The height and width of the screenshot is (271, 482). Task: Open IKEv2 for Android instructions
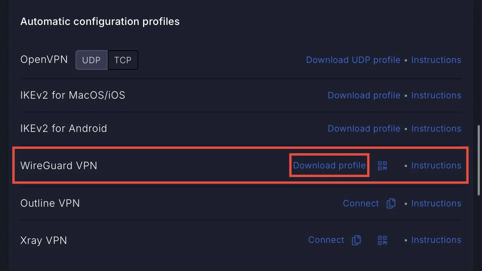pyautogui.click(x=436, y=129)
